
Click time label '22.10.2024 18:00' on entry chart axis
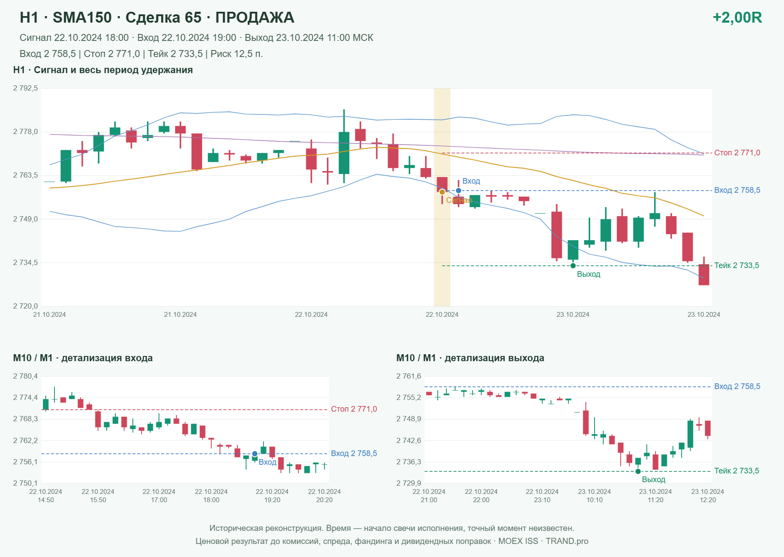pos(211,496)
